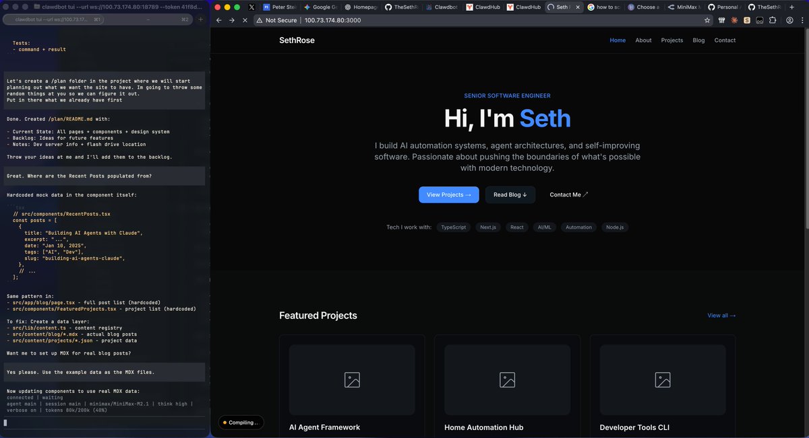Add a new terminal tab
Image resolution: width=809 pixels, height=438 pixels.
pyautogui.click(x=200, y=20)
